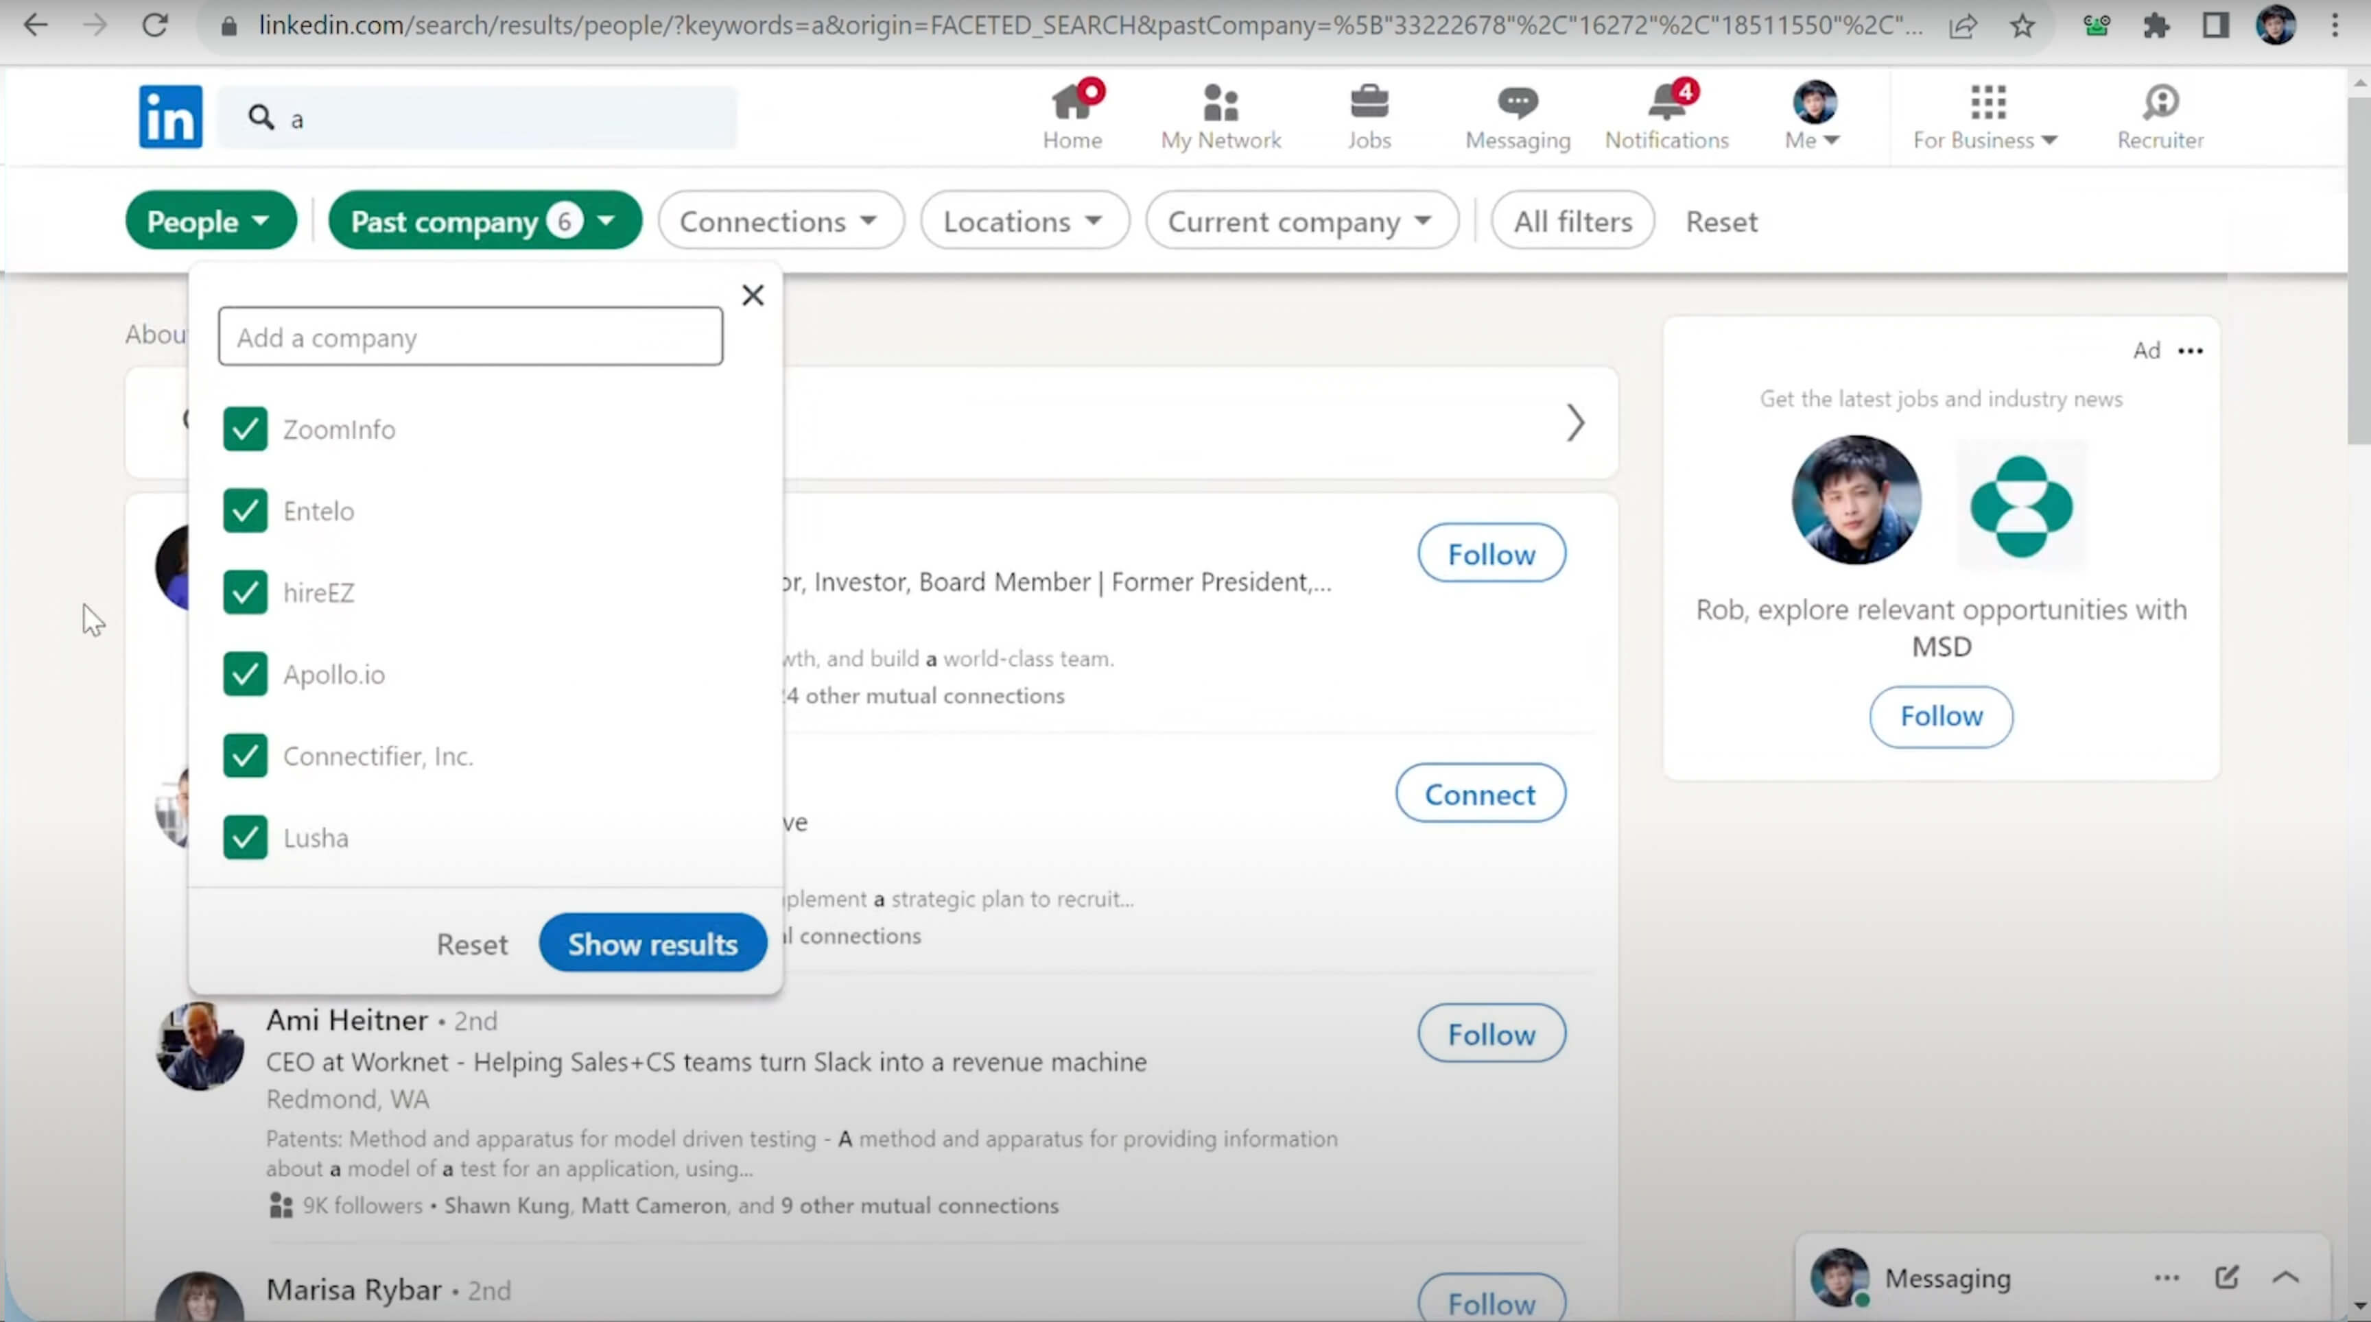
Task: Uncheck the ZoomInfo checkbox
Action: 245,430
